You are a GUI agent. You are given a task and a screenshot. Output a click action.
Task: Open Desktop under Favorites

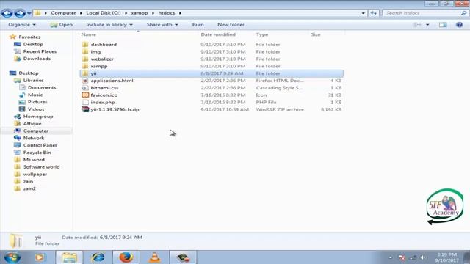33,44
